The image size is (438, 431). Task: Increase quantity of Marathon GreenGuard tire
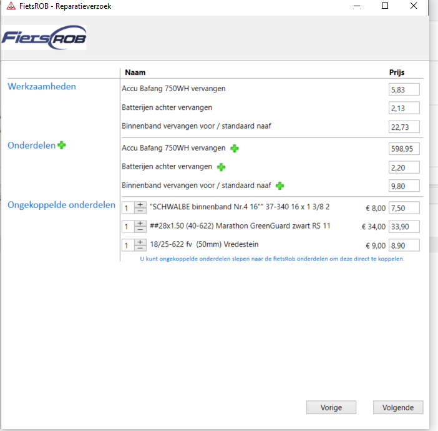(140, 223)
